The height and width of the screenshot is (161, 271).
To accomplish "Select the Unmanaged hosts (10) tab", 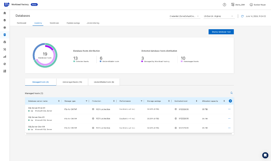I will (72, 82).
